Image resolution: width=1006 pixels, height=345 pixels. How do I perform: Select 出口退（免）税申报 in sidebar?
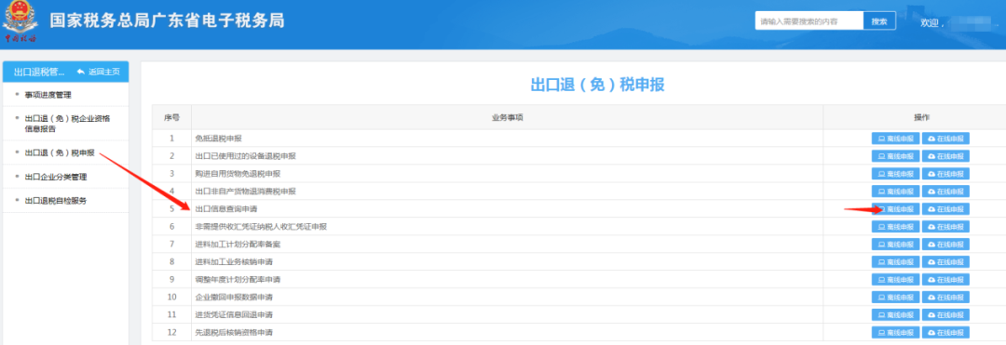(60, 153)
